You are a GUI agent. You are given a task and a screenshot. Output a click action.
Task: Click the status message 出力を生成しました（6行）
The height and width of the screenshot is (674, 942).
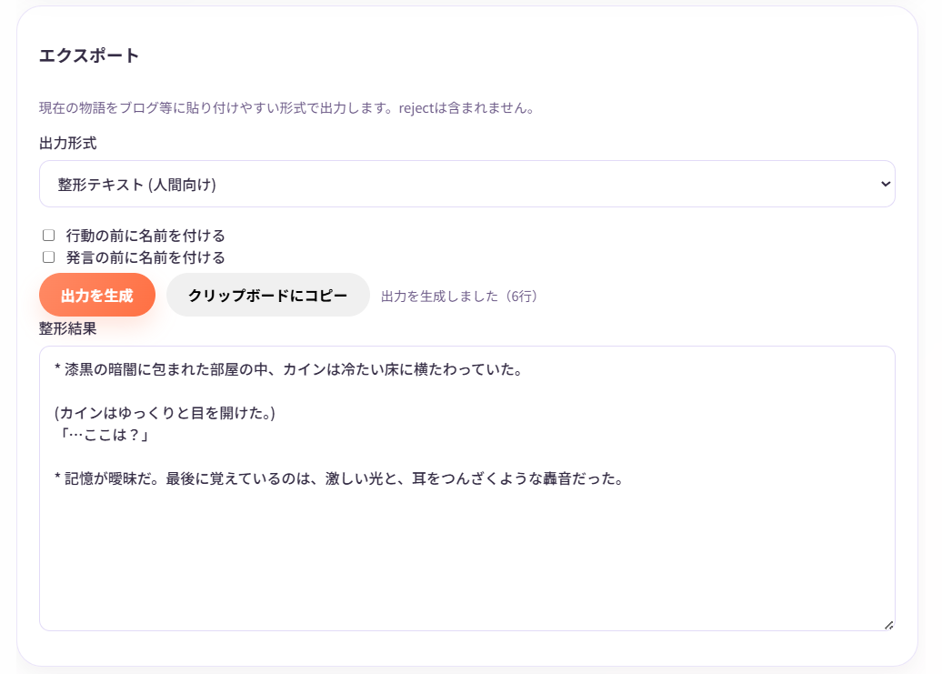tap(459, 297)
